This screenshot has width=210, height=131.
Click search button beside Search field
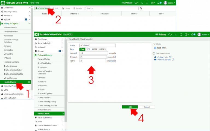[x=141, y=8]
